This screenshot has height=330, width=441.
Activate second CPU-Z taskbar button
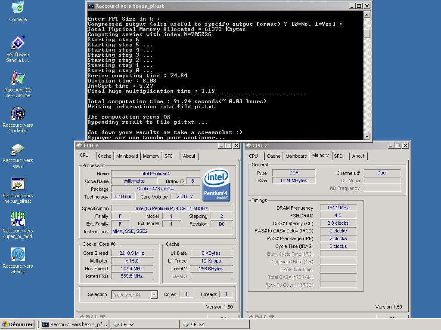(215, 324)
